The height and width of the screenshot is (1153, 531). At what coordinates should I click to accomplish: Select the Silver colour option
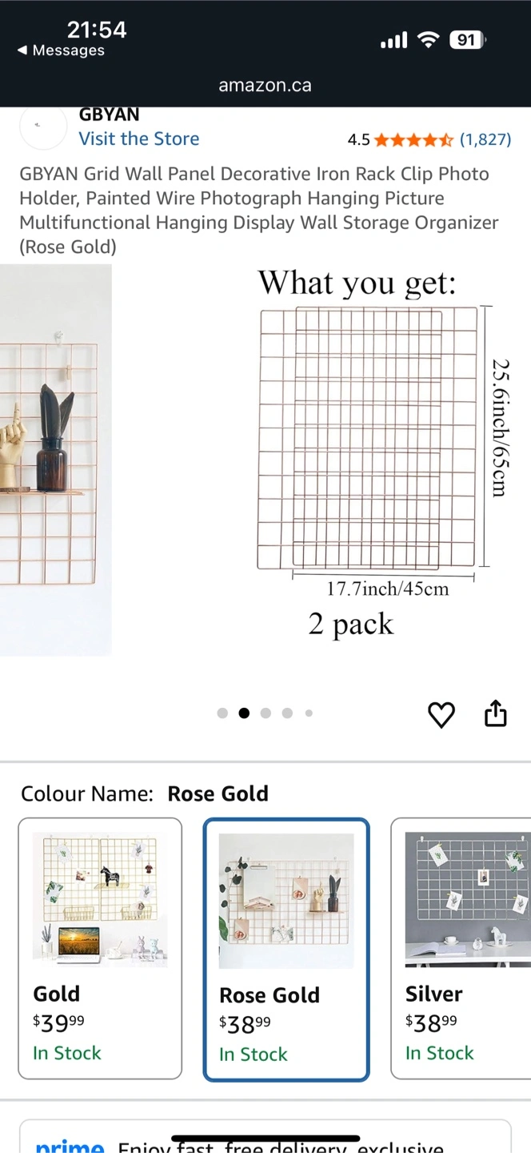[461, 948]
